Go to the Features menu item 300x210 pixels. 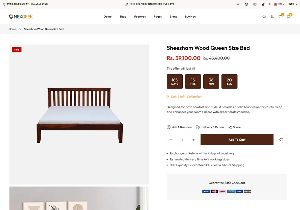(x=140, y=16)
